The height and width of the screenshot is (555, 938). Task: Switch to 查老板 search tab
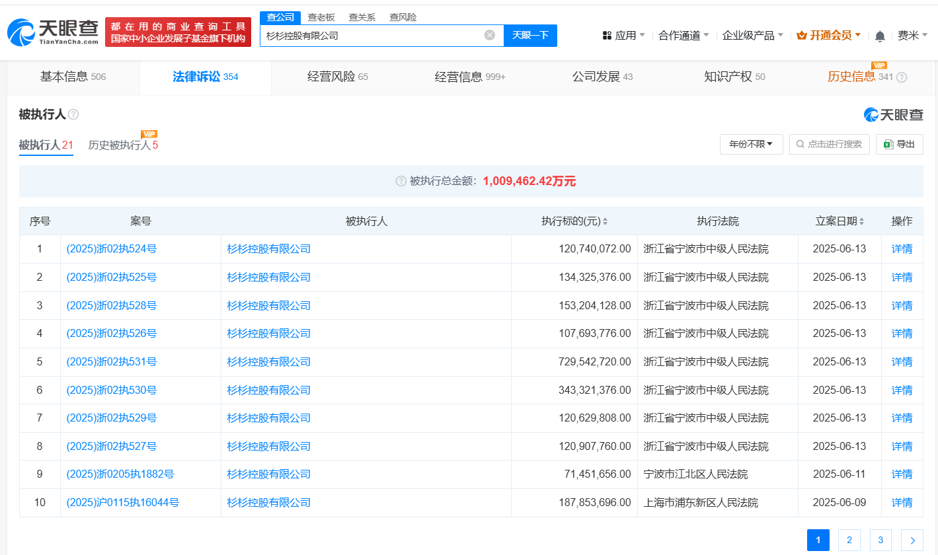point(321,17)
